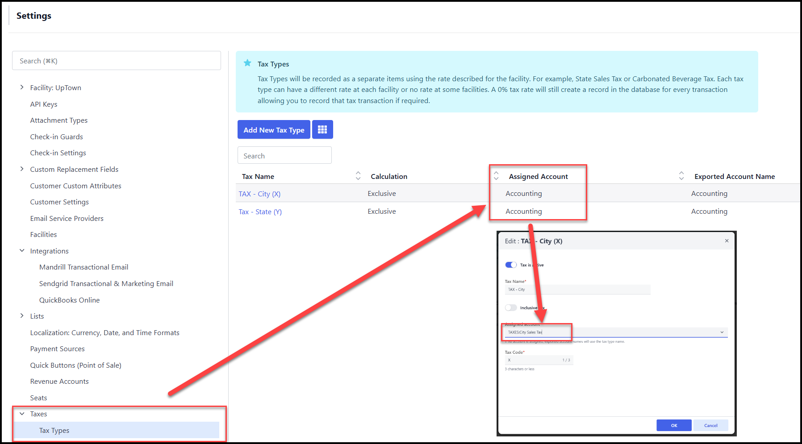Collapse the Taxes tree section
Viewport: 802px width, 444px height.
(x=22, y=414)
